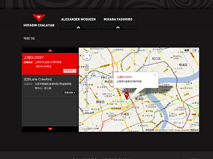Open the Mihara Yasuhiro tab
The image size is (213, 159).
(118, 22)
